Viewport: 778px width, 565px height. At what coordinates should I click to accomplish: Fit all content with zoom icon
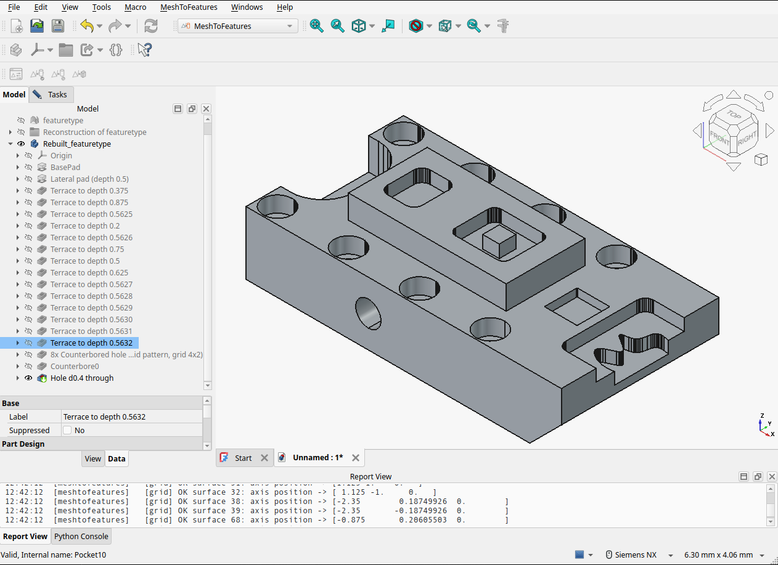317,26
